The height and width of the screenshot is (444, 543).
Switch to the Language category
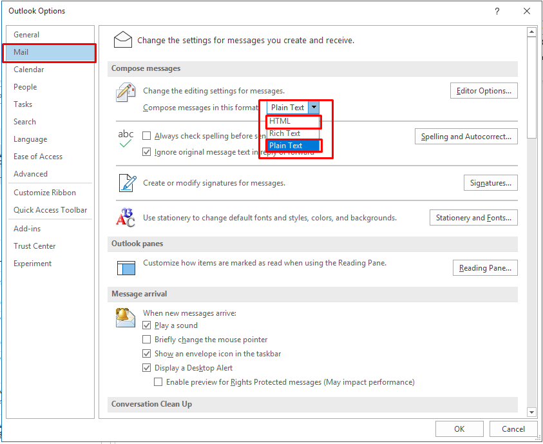click(50, 139)
